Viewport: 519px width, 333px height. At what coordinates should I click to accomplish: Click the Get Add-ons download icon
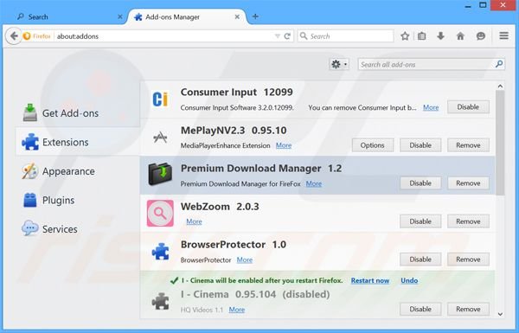pos(30,112)
